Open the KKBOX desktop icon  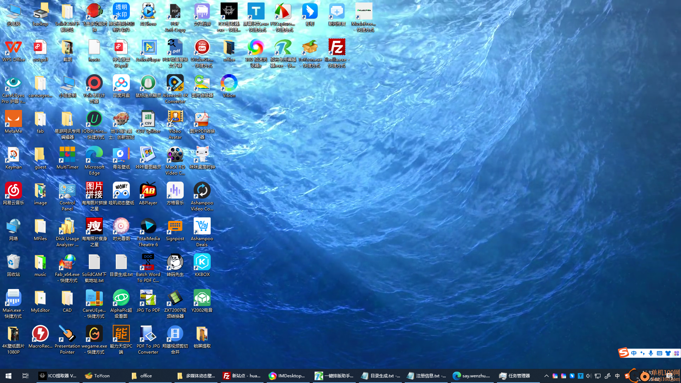(x=202, y=266)
